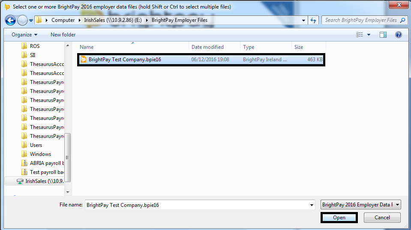Click the Cancel button
The image size is (411, 230).
pyautogui.click(x=382, y=218)
